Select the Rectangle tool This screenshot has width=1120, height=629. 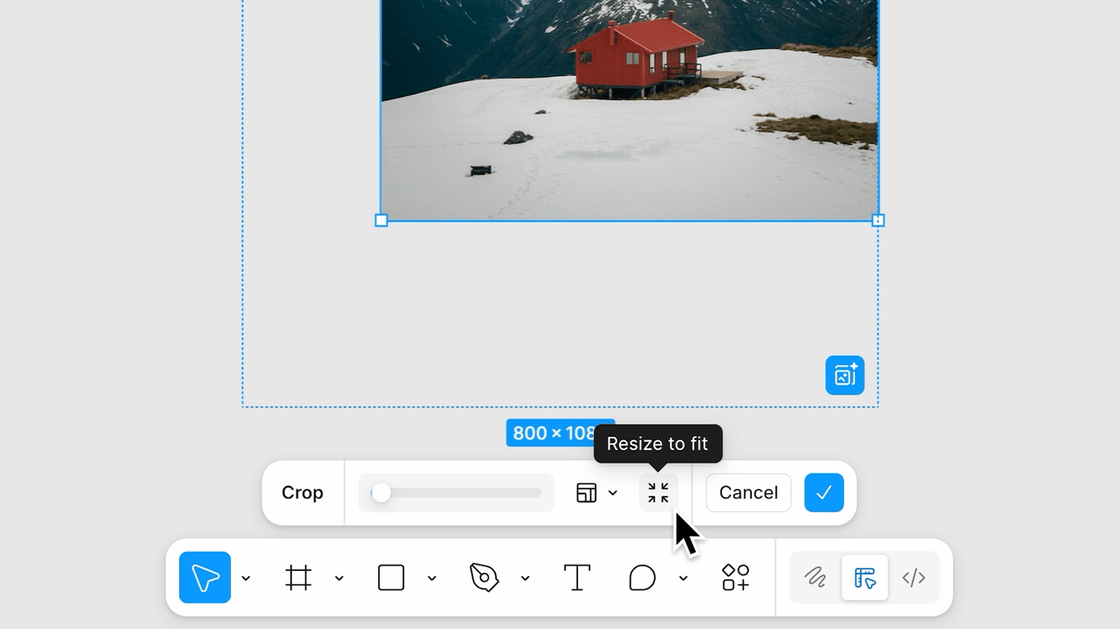[391, 578]
